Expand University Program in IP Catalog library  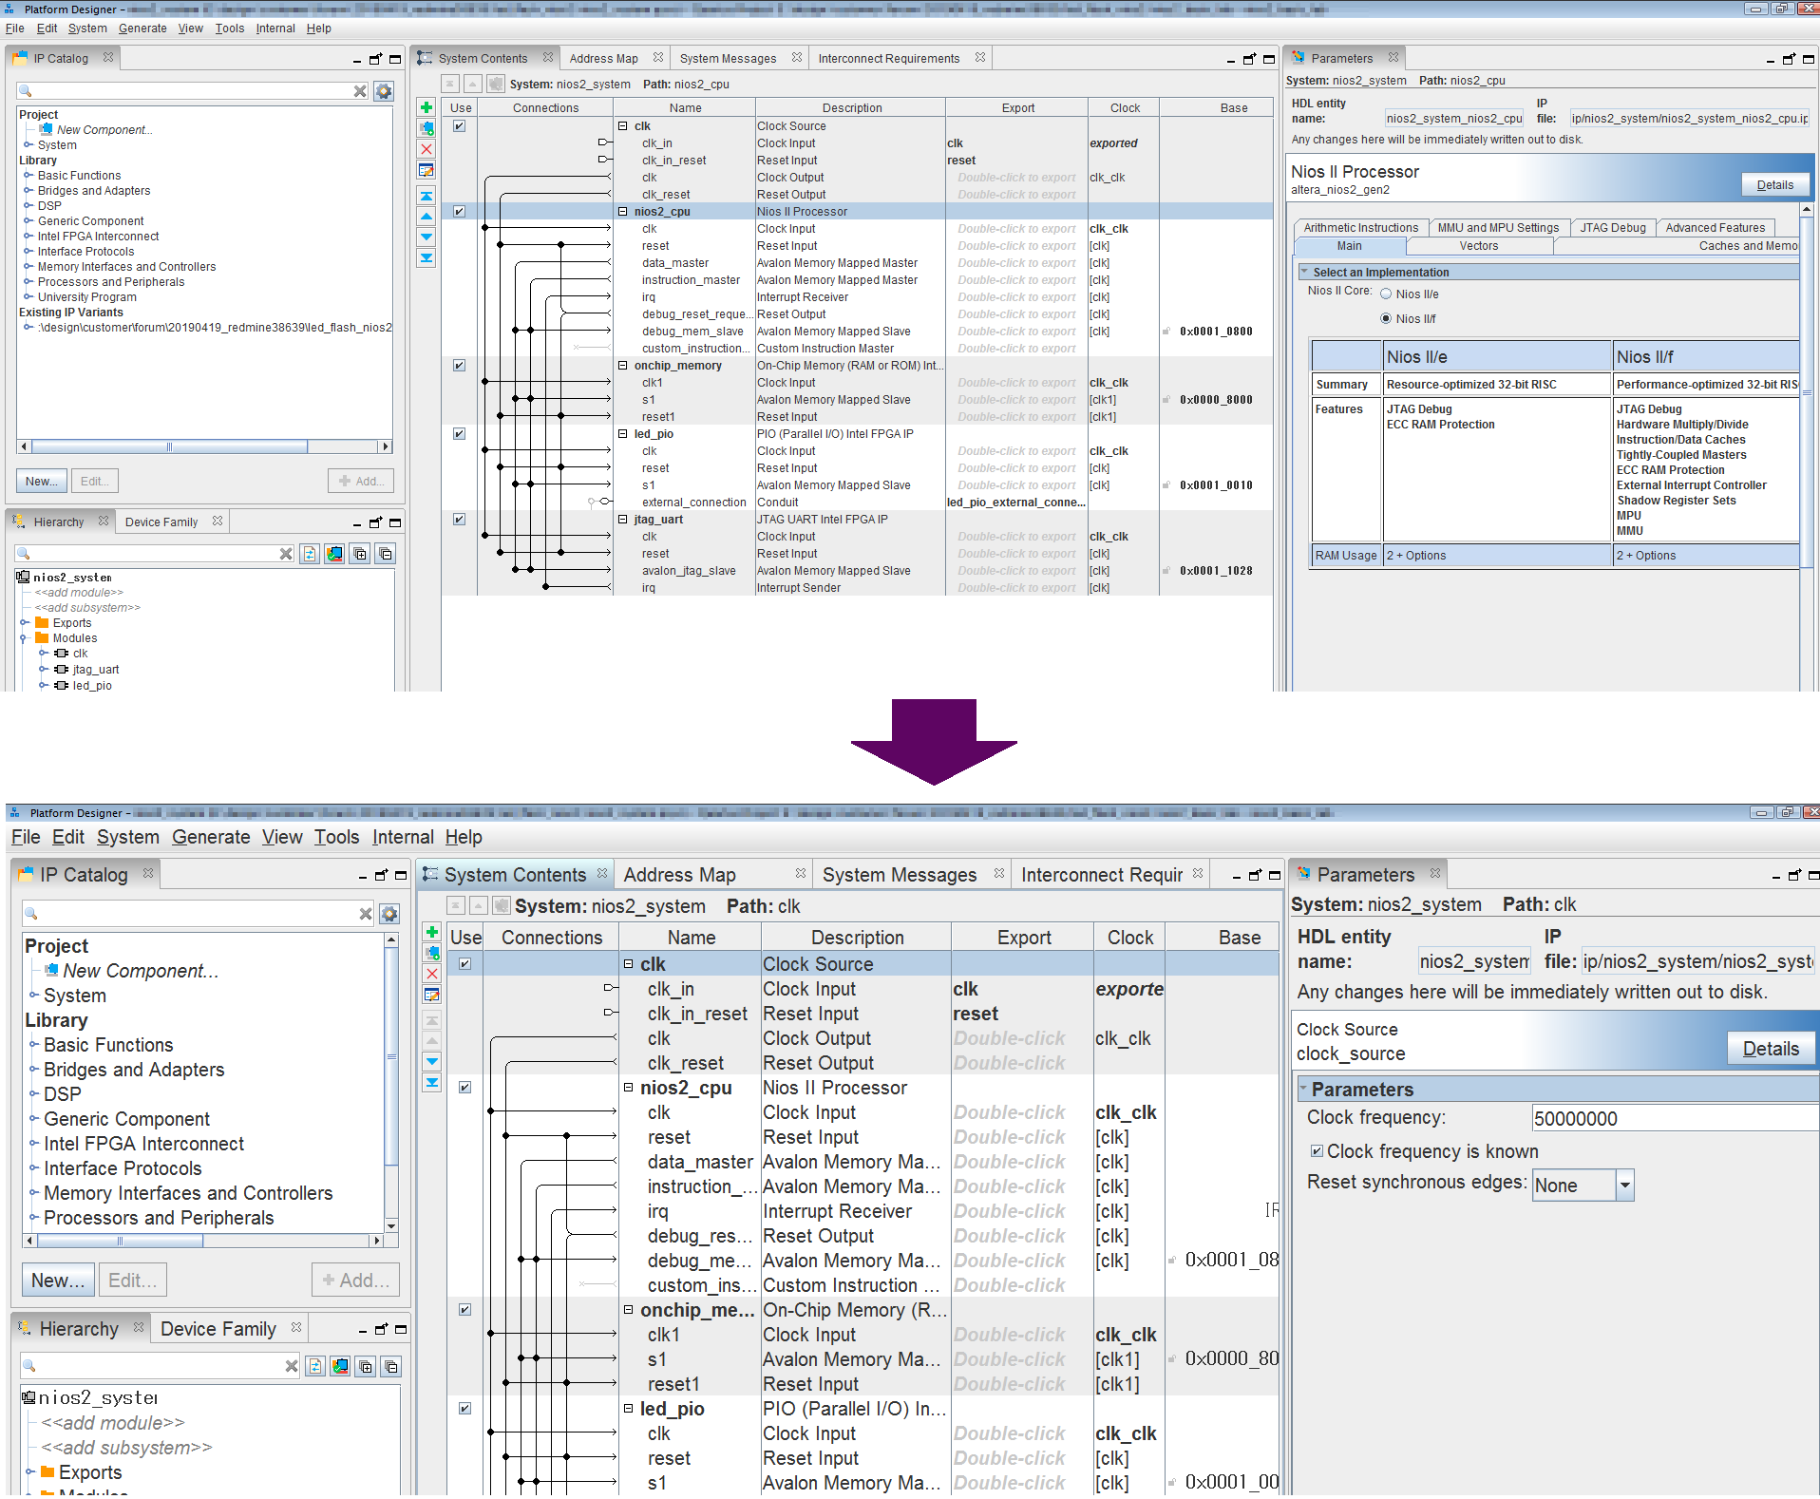point(28,297)
